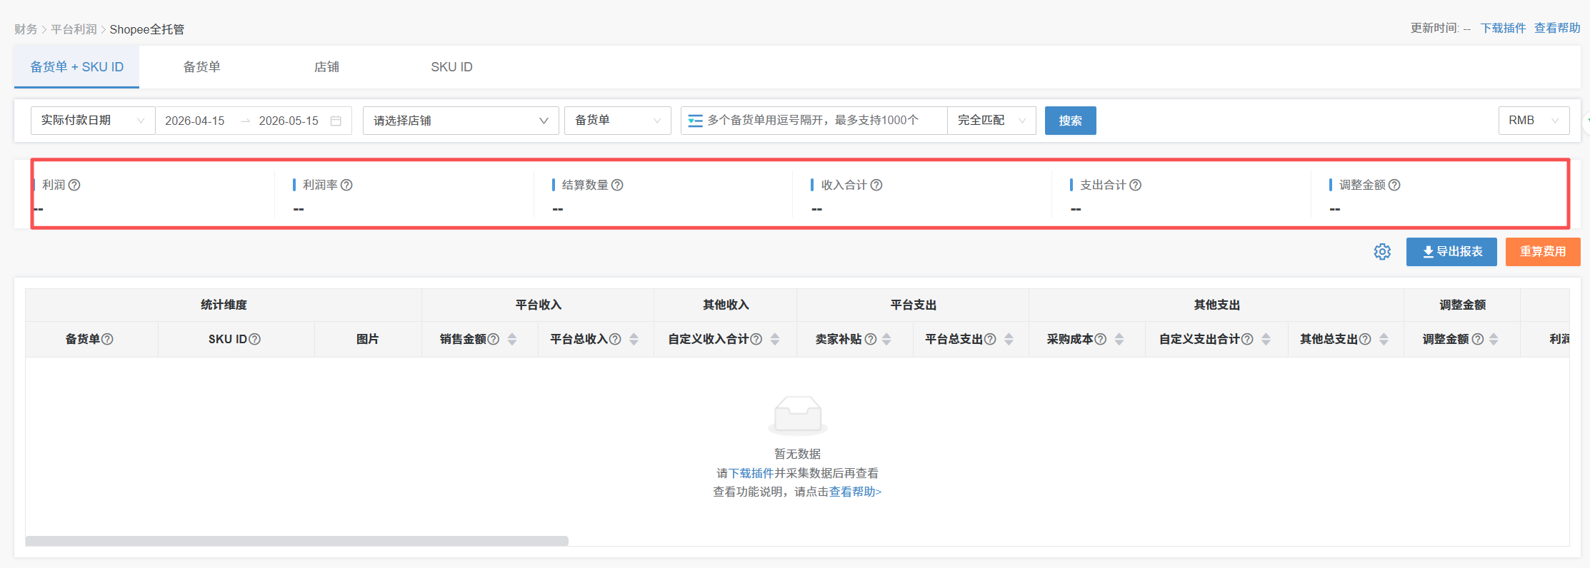
Task: Click help icon beside SKU ID column header
Action: (254, 339)
